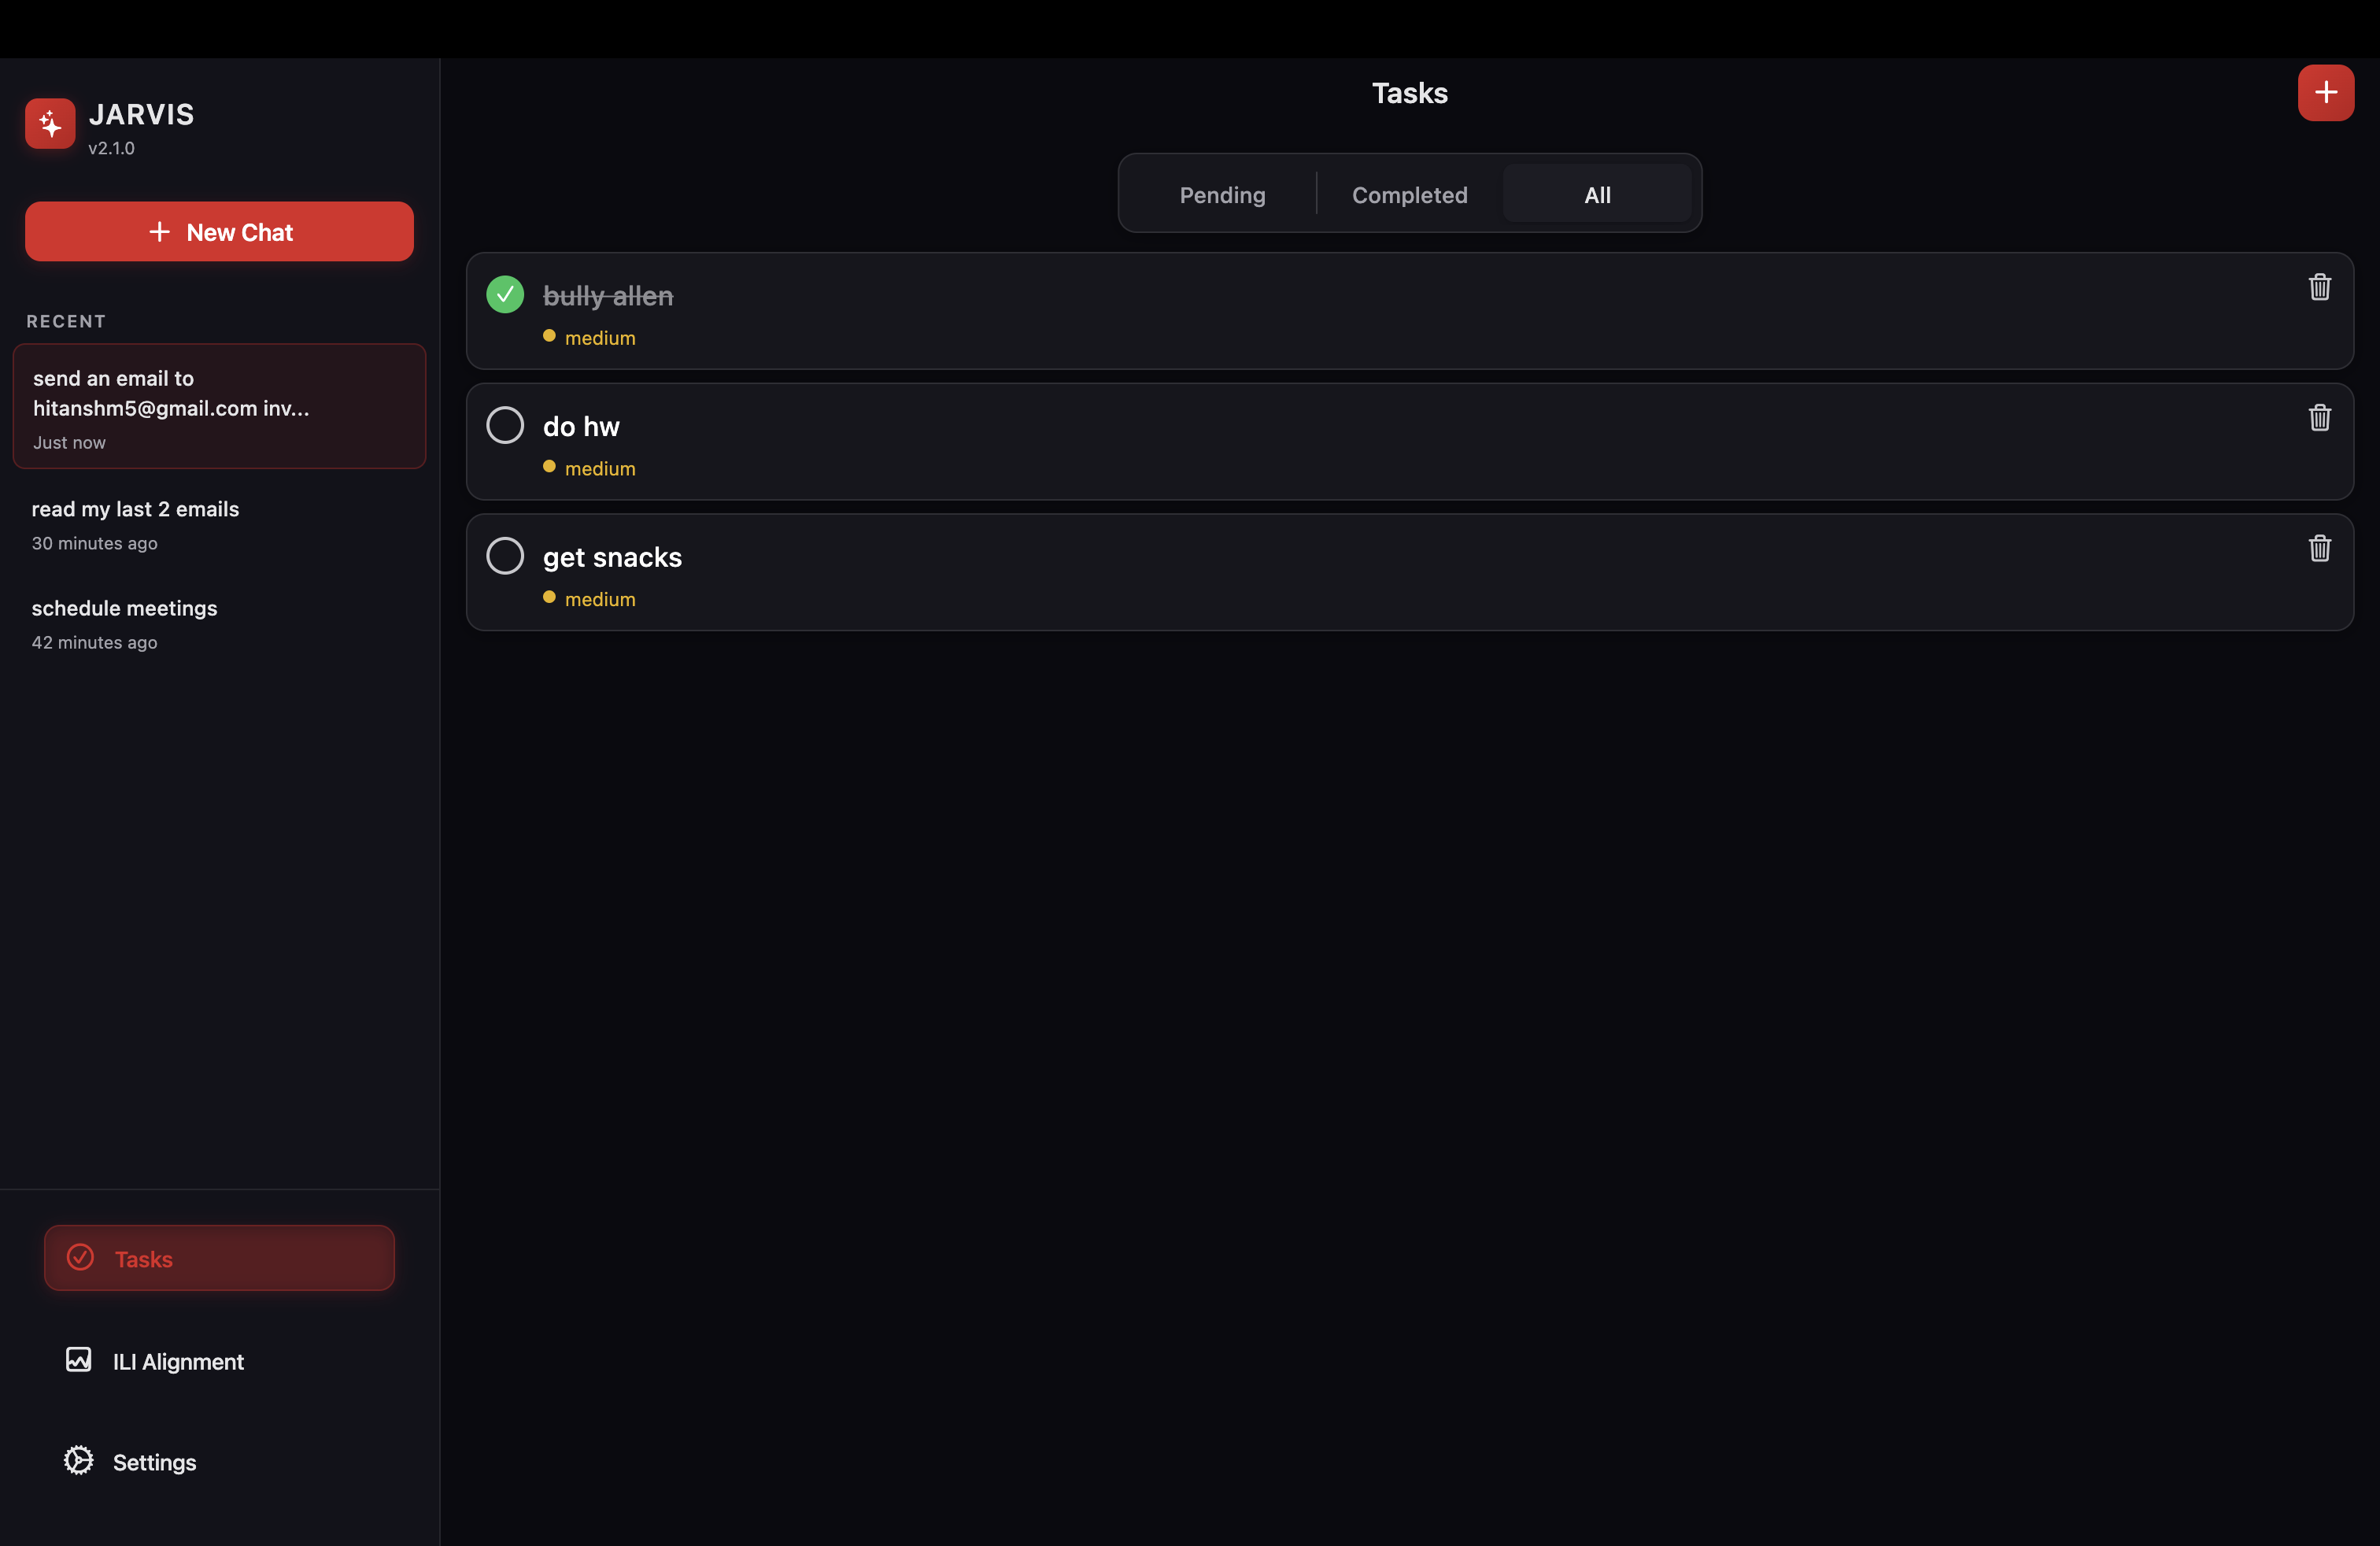Screen dimensions: 2380x1546
Task: Click the red plus add-task icon
Action: coord(2325,93)
